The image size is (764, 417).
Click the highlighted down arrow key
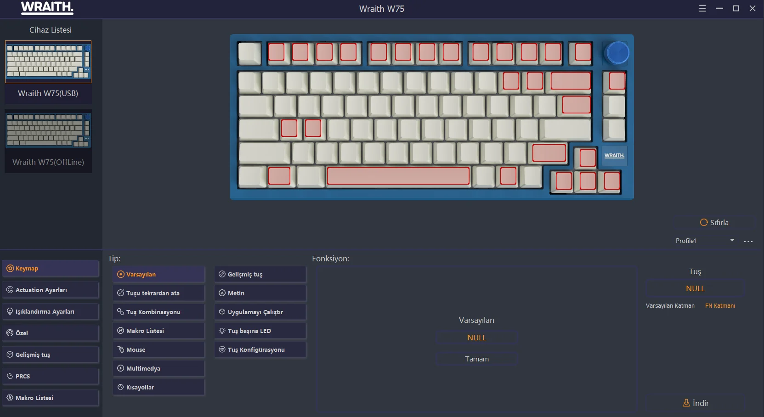(588, 180)
